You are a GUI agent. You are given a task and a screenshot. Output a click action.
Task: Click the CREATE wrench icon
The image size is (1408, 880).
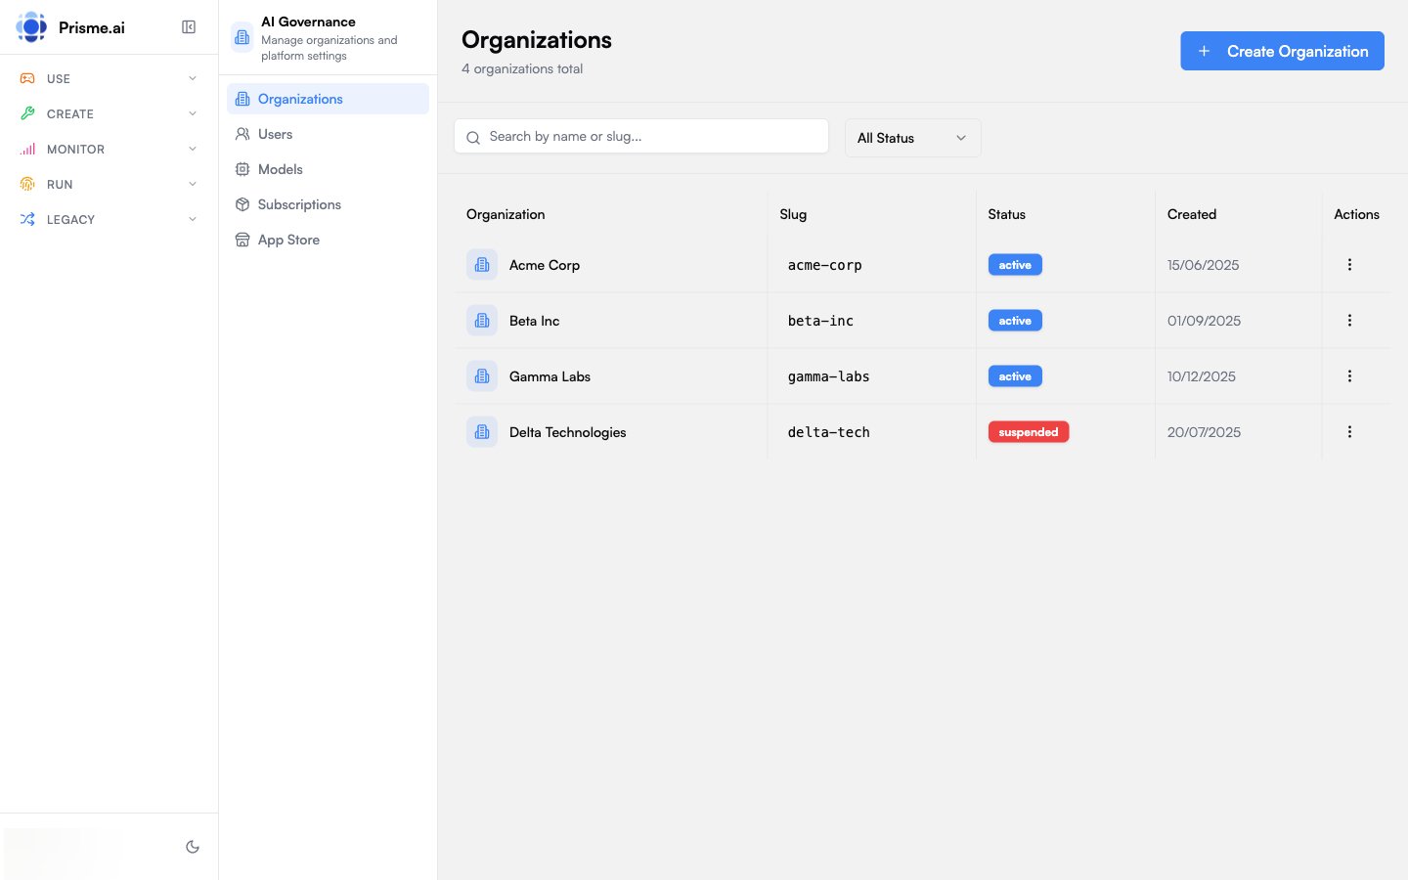27,113
